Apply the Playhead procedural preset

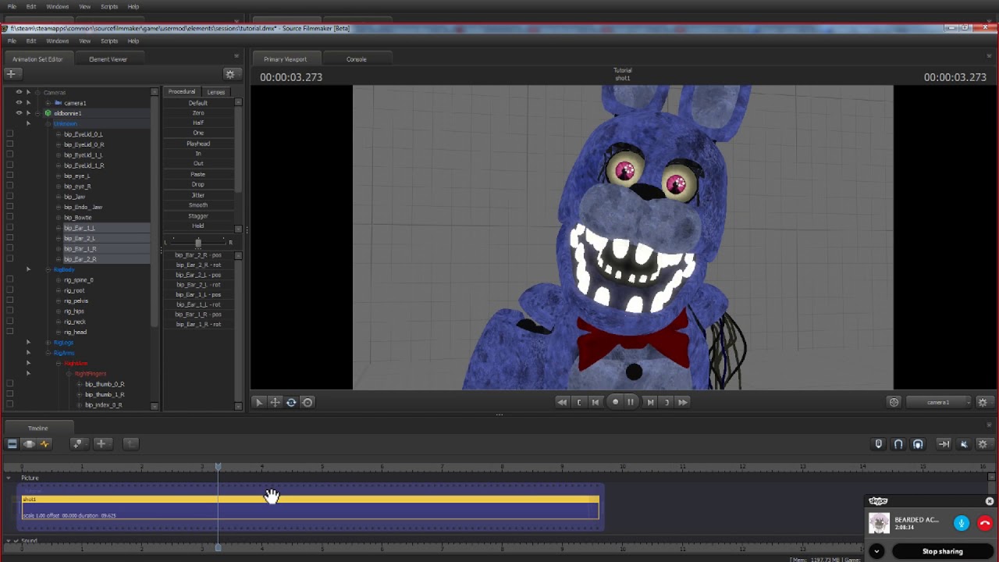[198, 144]
